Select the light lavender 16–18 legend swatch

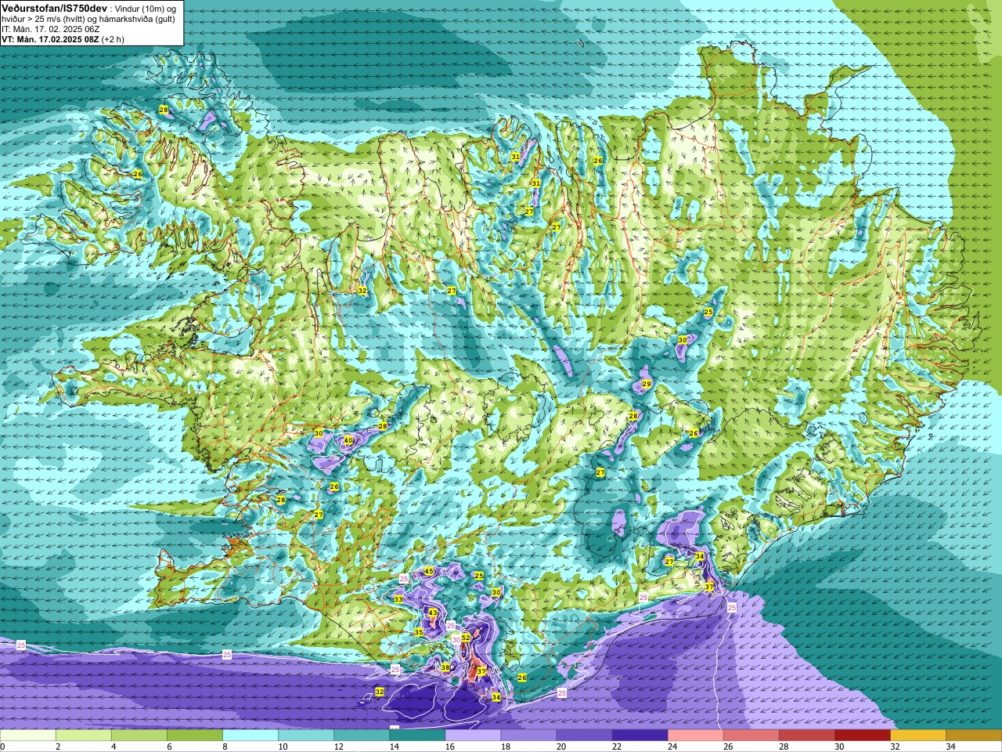click(x=473, y=736)
